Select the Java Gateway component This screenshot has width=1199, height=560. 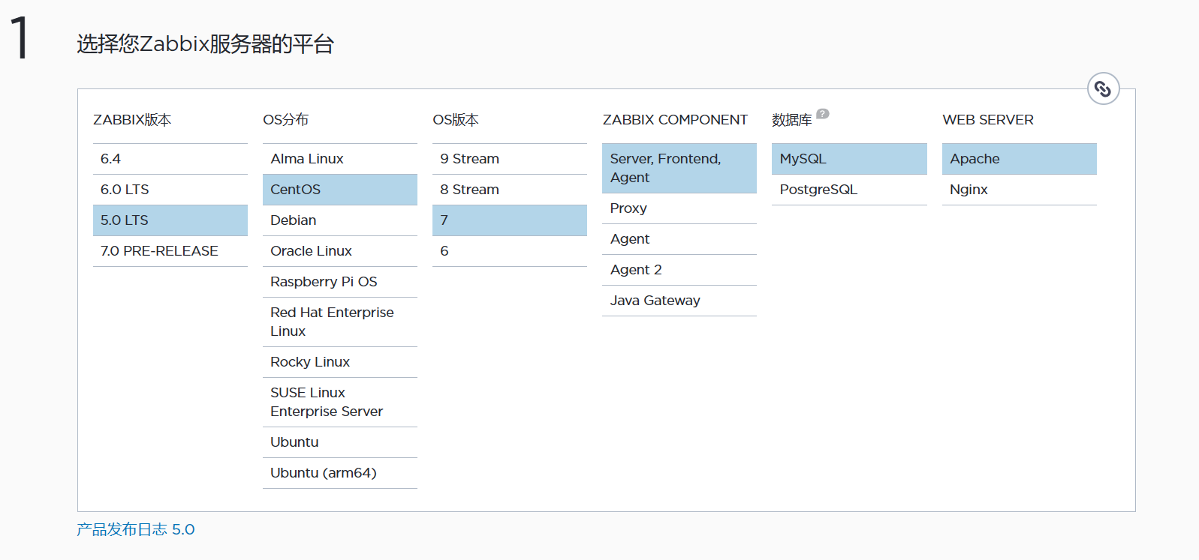click(x=679, y=301)
